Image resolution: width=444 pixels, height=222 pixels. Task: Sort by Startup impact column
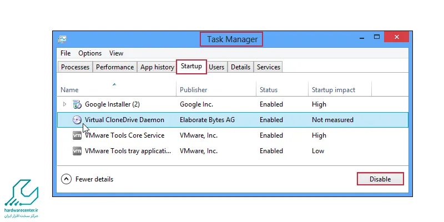[334, 90]
